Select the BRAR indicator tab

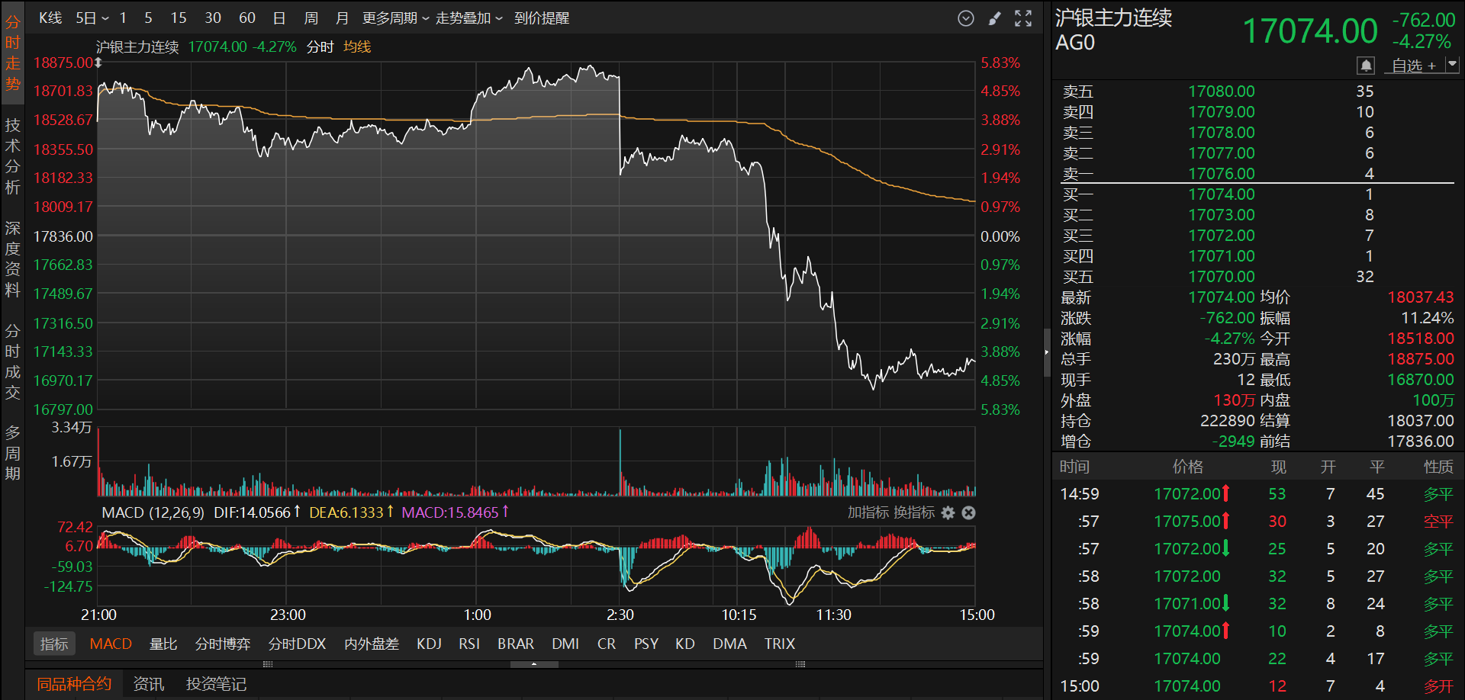click(516, 644)
